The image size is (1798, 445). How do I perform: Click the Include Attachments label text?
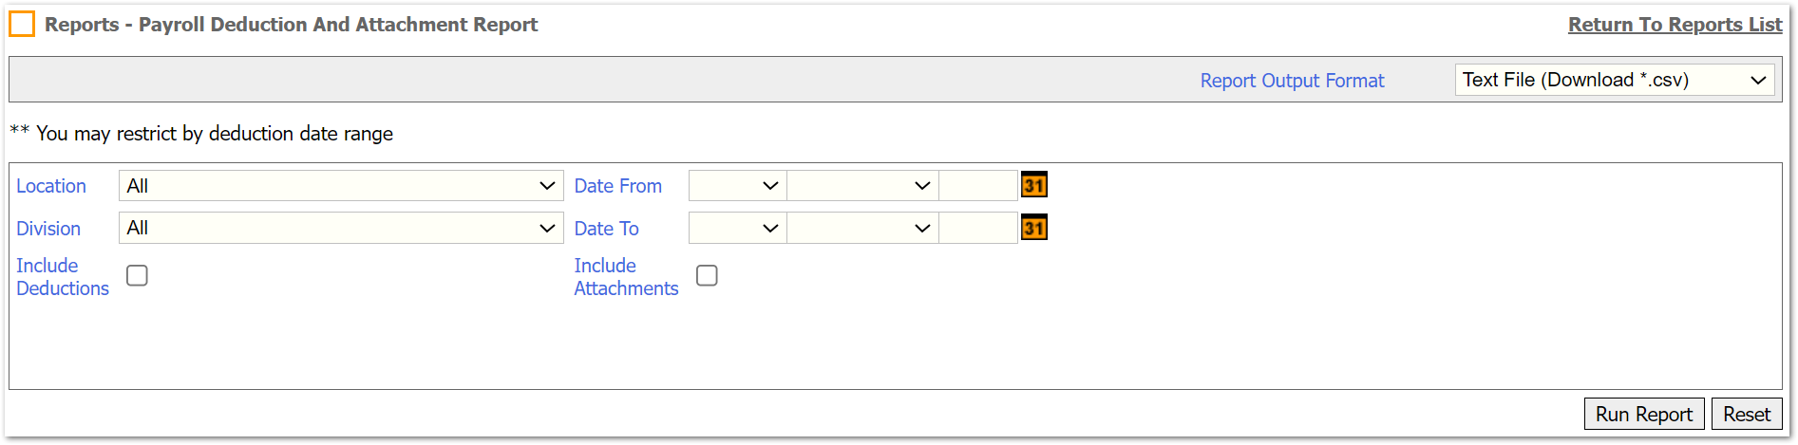coord(626,277)
